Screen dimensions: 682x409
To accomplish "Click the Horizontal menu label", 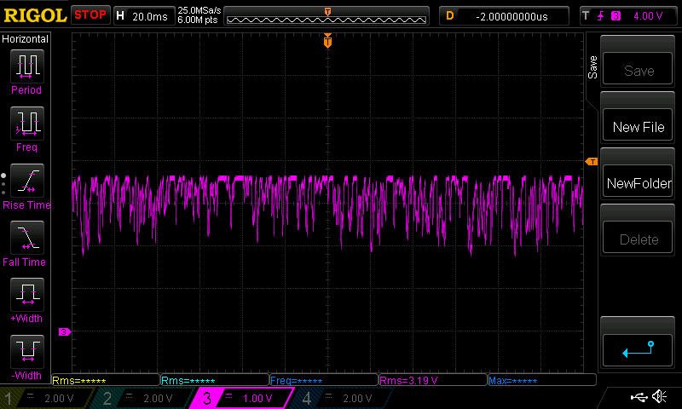I will coord(25,38).
